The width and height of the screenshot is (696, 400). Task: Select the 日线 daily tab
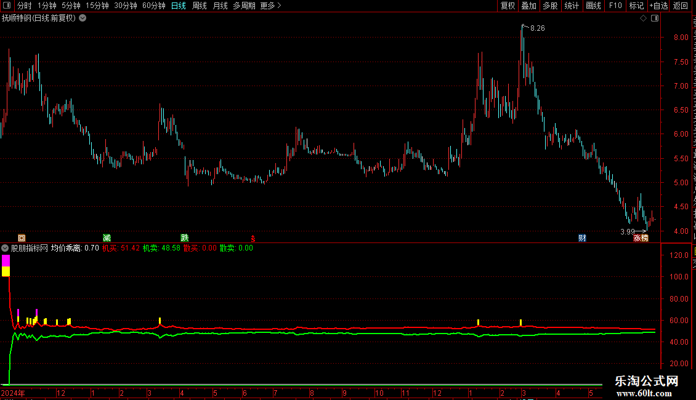tap(179, 6)
